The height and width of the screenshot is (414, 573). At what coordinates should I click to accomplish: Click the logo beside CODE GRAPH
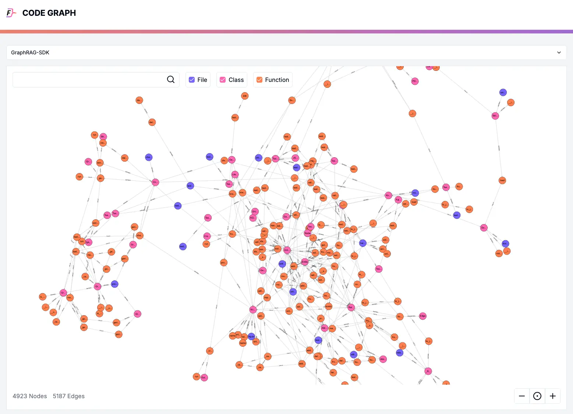click(11, 13)
